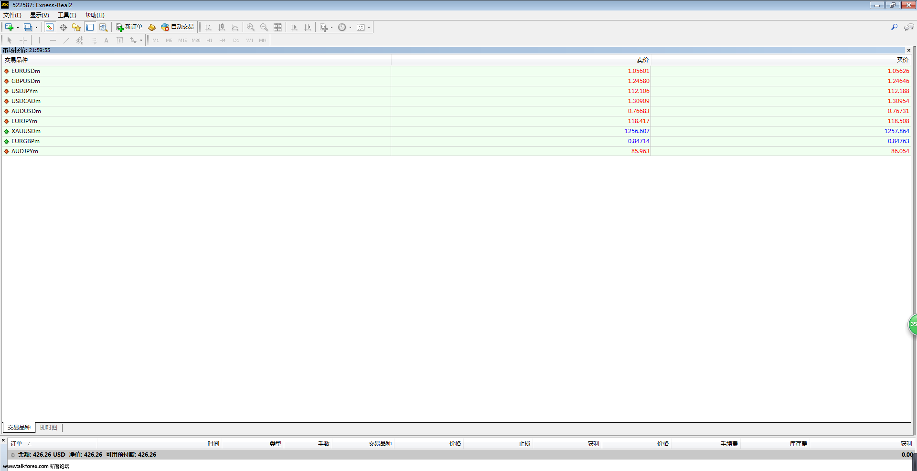Expand the indicators dropdown arrow
Viewport: 917px width, 471px height.
[x=331, y=27]
